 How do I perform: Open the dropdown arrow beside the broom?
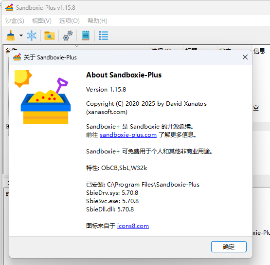(21, 36)
